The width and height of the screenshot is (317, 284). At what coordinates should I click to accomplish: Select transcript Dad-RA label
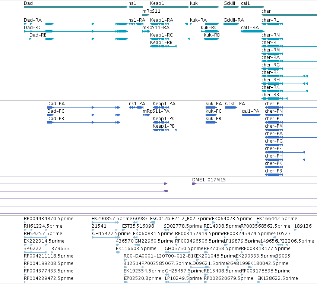tap(33, 20)
